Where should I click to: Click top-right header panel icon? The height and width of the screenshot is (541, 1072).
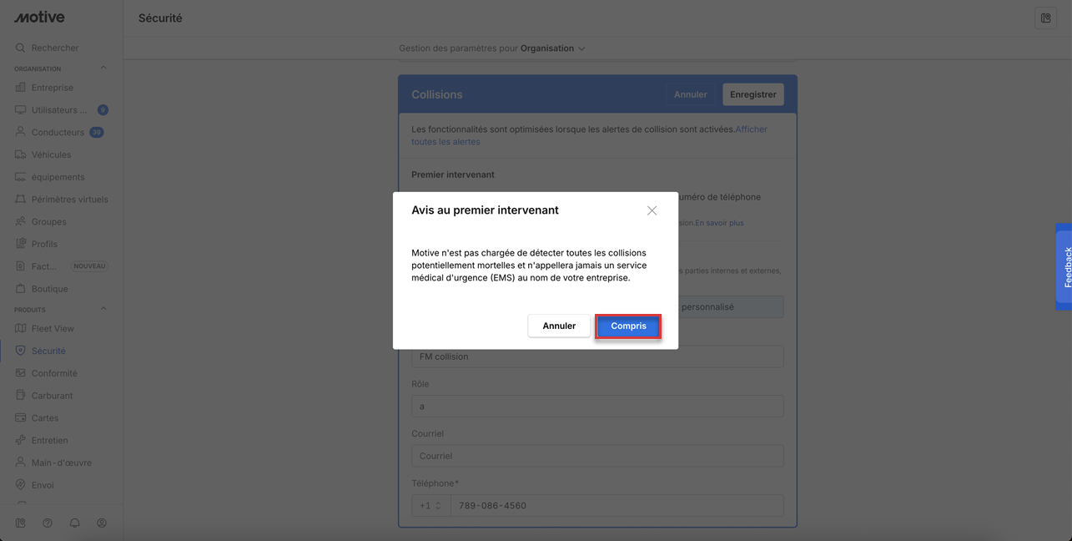[1045, 18]
